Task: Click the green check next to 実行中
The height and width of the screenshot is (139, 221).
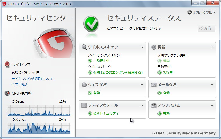Action: [x=159, y=72]
